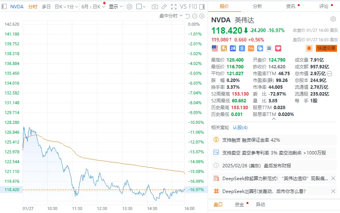The height and width of the screenshot is (213, 340).
Task: Click the margin financing coin icon
Action: (x=216, y=140)
